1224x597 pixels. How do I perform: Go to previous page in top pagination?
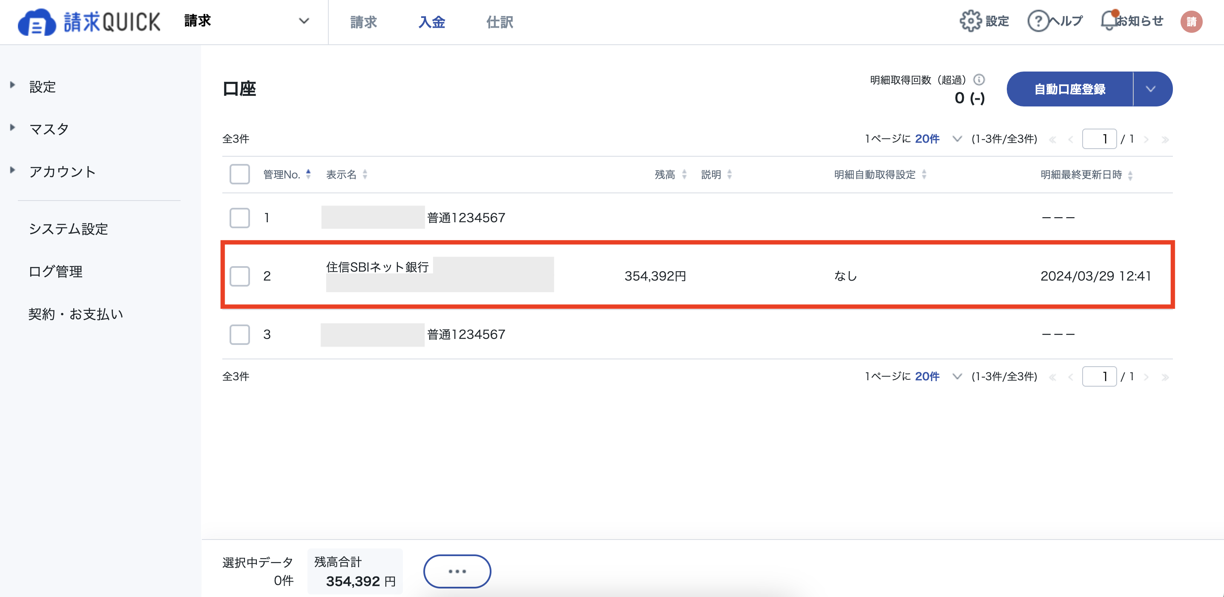click(1071, 140)
